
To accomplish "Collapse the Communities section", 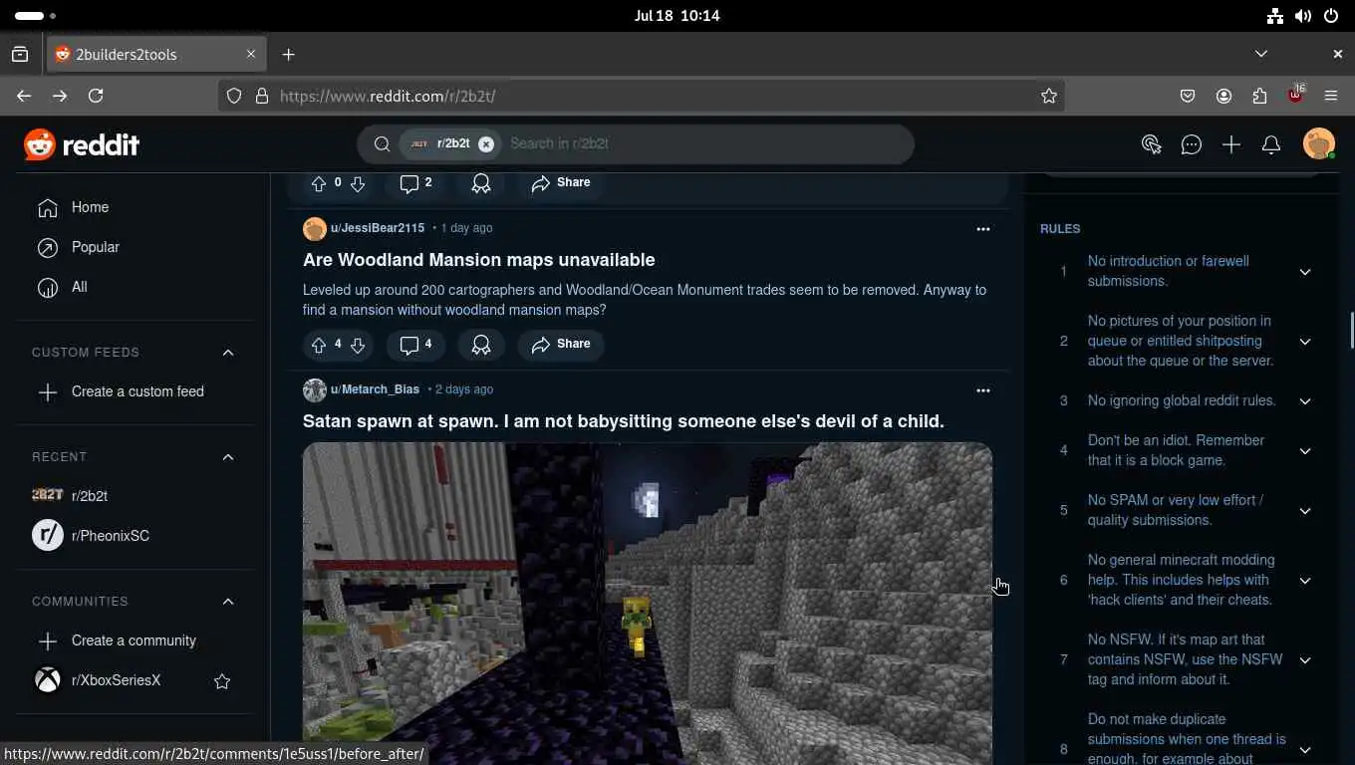I will 228,602.
